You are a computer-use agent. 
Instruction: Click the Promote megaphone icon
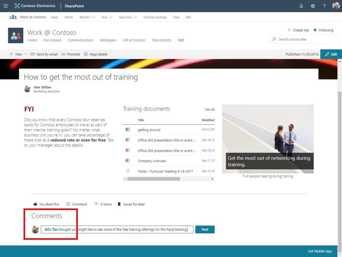[x=63, y=54]
